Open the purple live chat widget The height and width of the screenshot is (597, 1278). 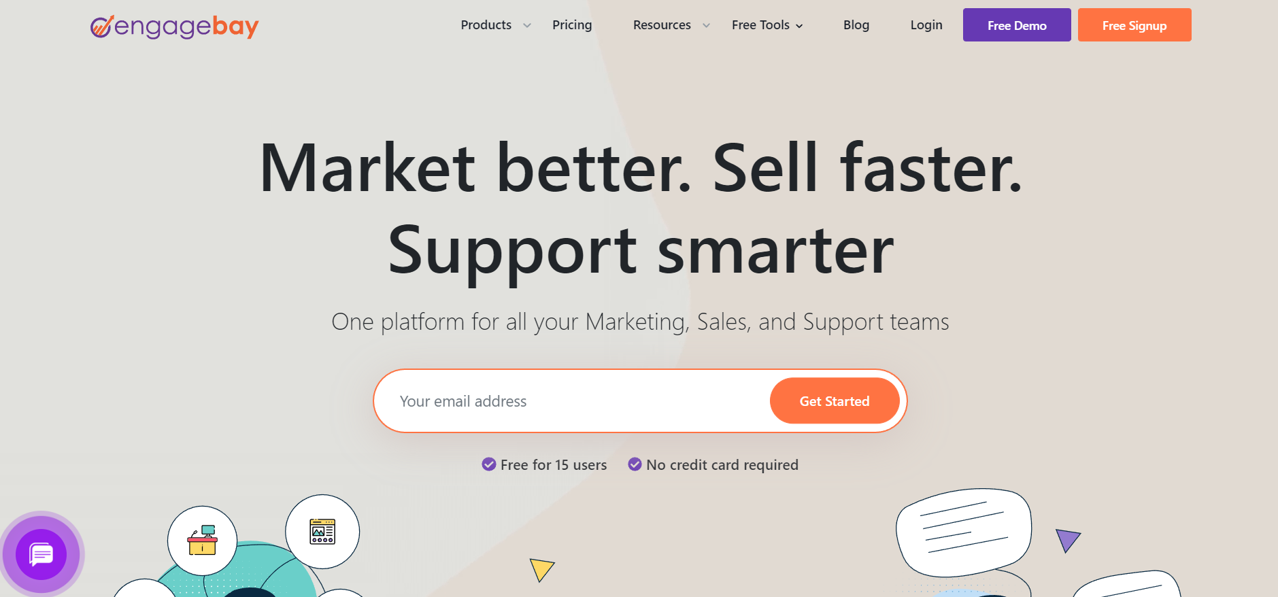(x=41, y=554)
